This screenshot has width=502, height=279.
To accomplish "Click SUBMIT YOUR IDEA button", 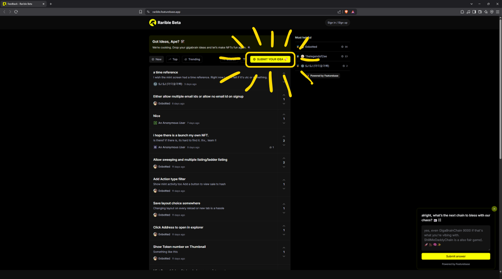I will [270, 59].
